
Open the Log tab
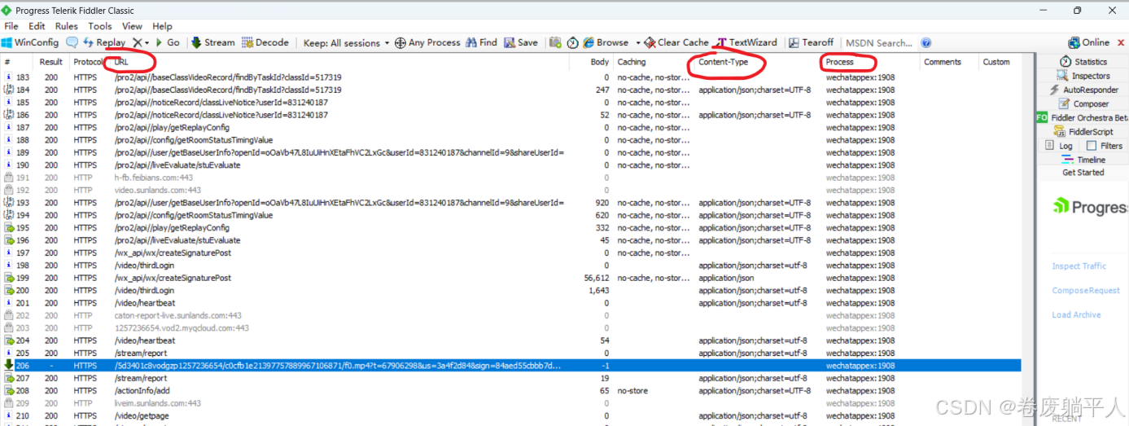point(1059,146)
